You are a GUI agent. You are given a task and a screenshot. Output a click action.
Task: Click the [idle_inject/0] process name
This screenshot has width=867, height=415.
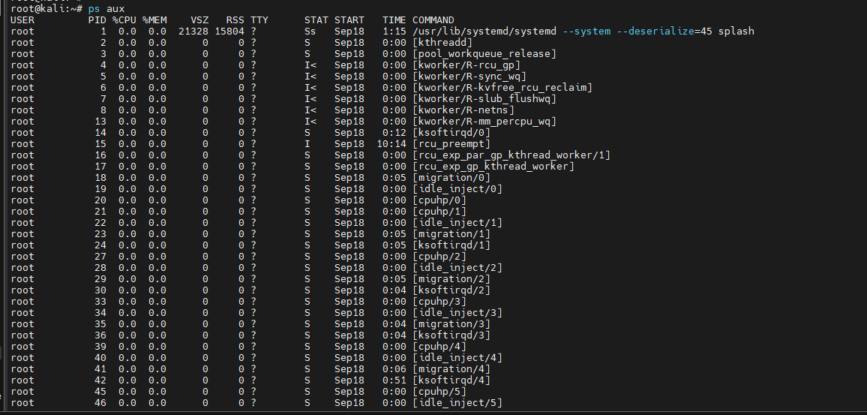(457, 188)
